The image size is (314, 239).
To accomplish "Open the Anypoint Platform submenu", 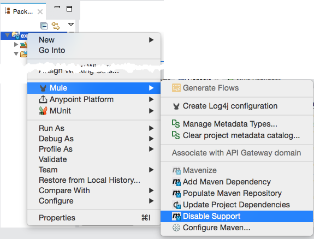I will tap(94, 99).
